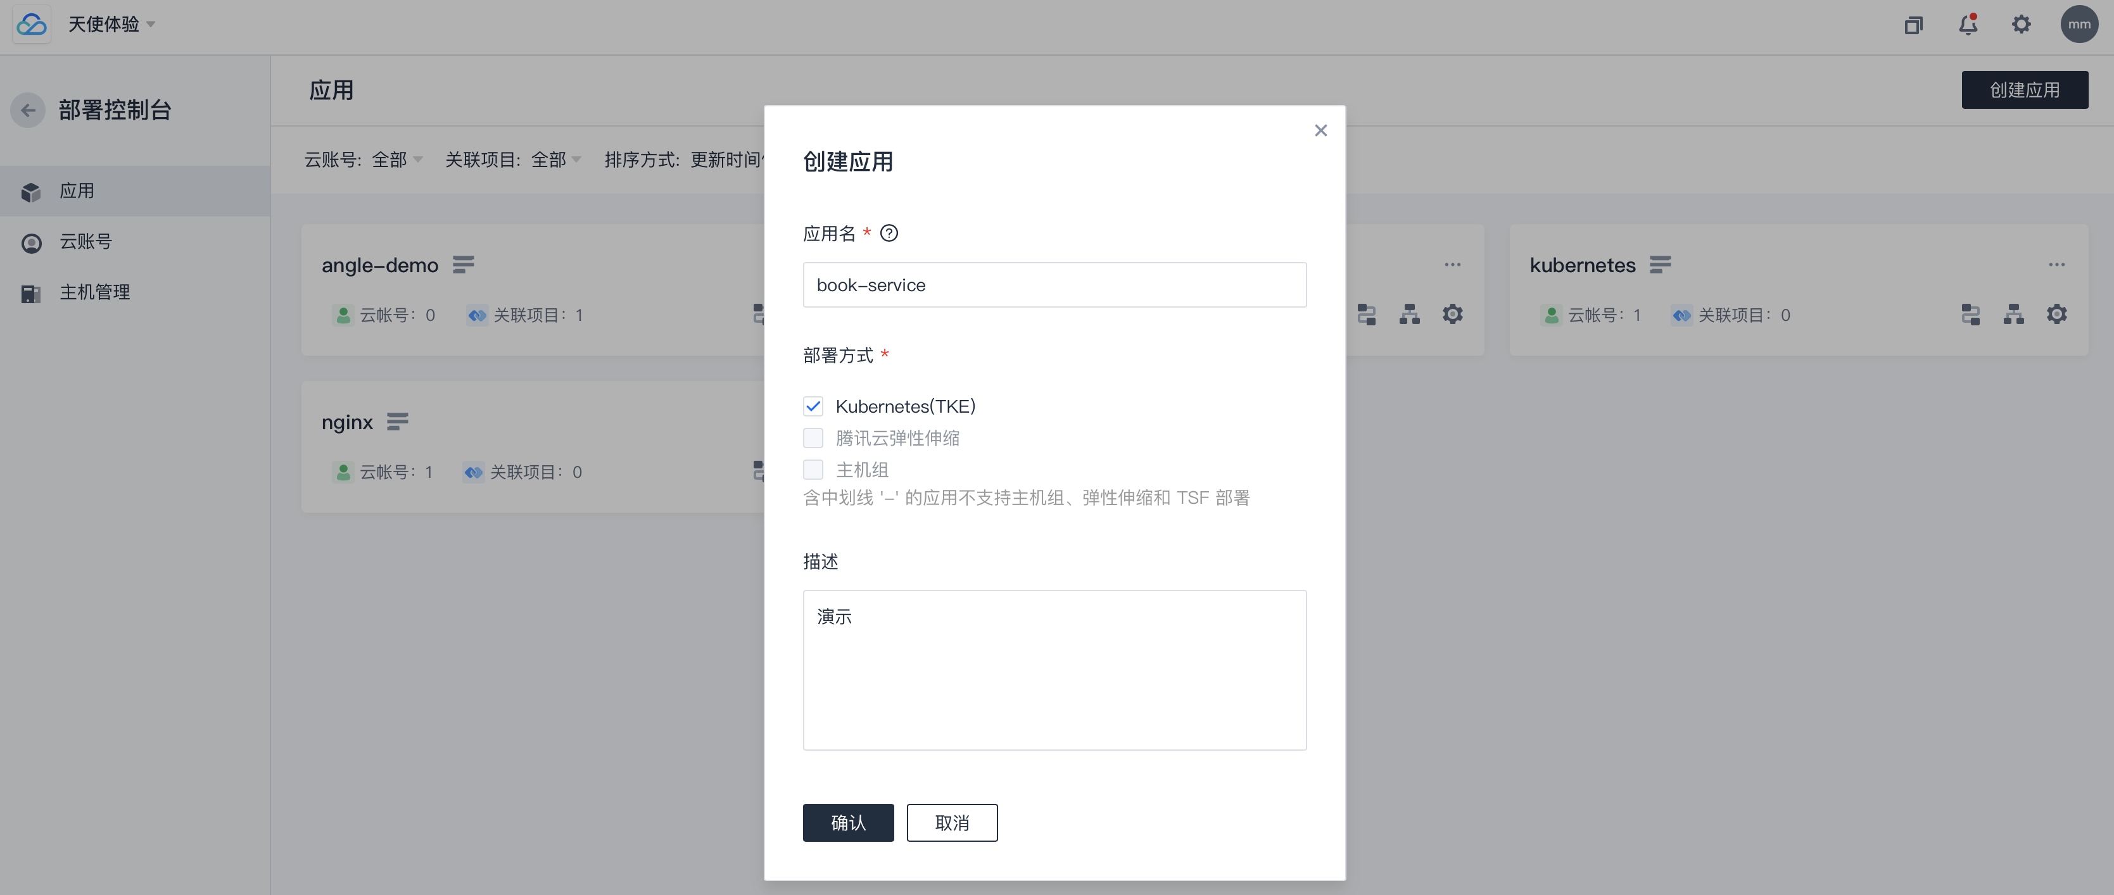Open the notifications bell
The image size is (2114, 895).
point(1968,25)
